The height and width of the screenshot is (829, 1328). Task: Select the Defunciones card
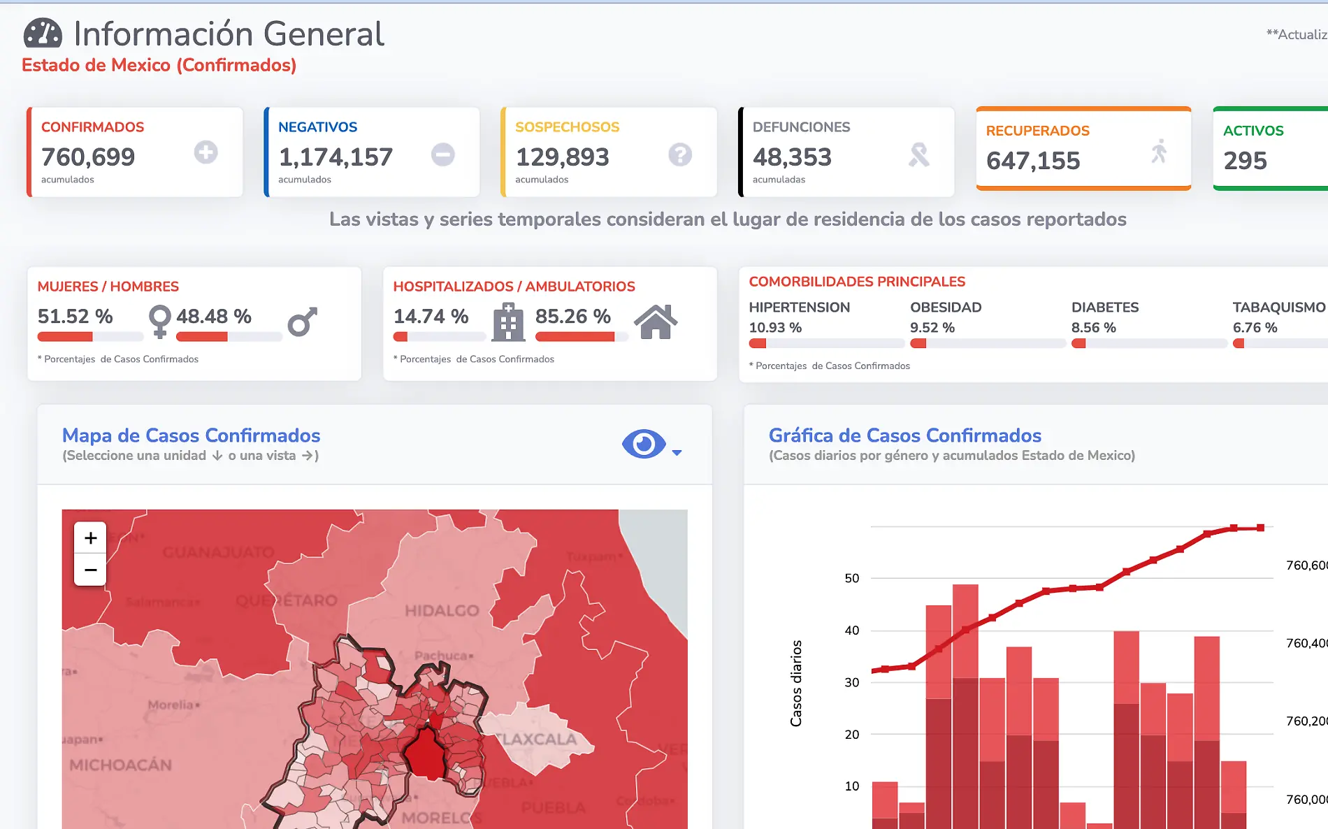click(846, 152)
